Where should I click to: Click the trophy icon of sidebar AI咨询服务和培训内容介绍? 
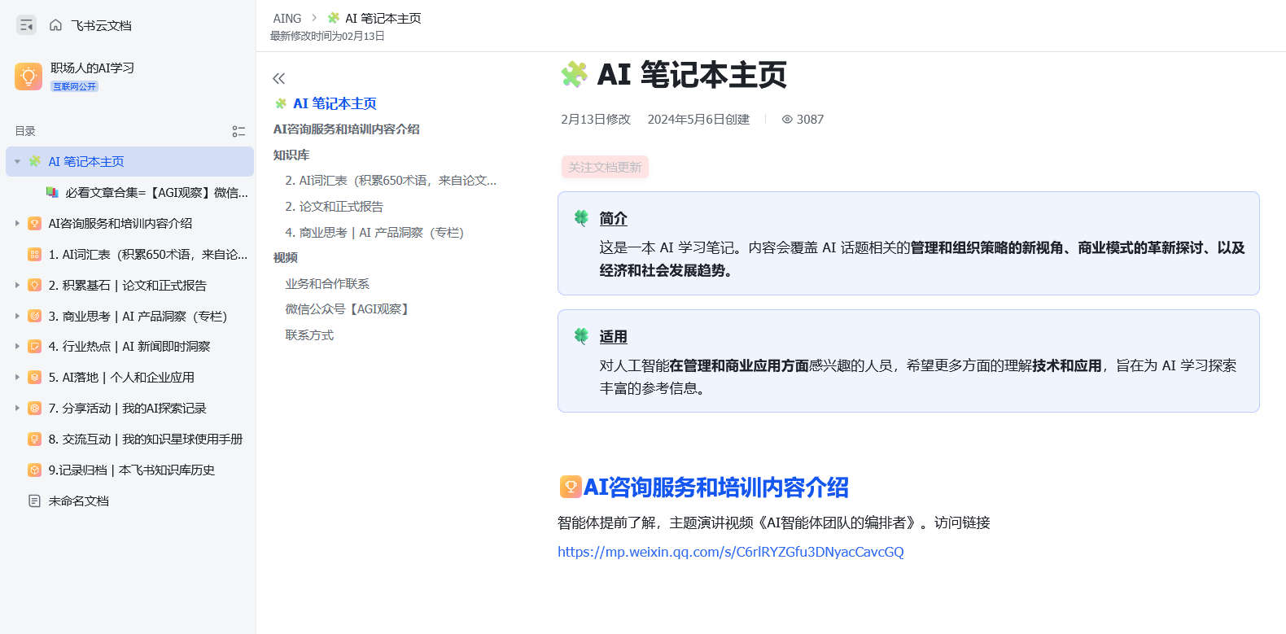[x=34, y=223]
